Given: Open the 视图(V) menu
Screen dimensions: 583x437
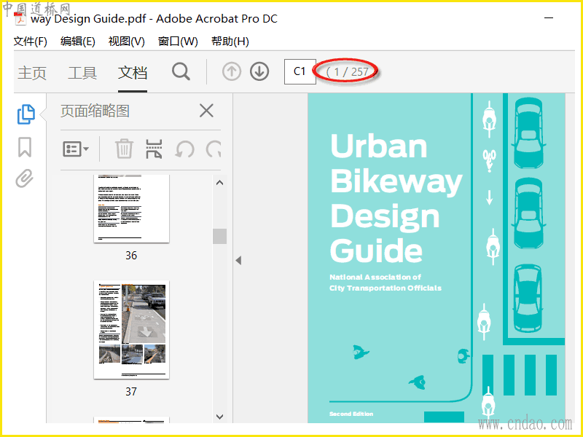Looking at the screenshot, I should coord(126,42).
